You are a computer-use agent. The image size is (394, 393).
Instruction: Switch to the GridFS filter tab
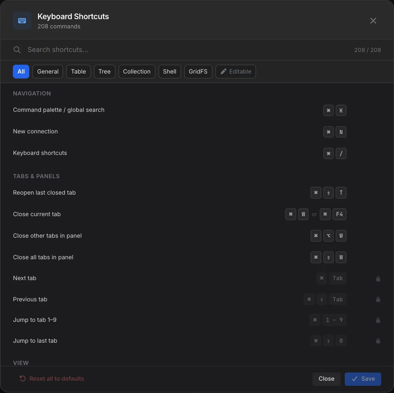pyautogui.click(x=198, y=71)
